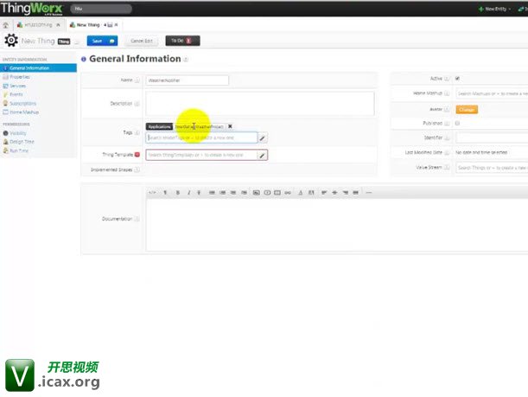Choose font color in documentation editor

pyautogui.click(x=301, y=193)
